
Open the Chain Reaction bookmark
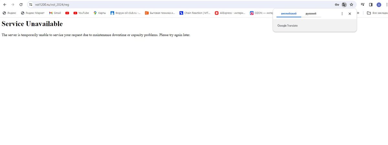(x=195, y=13)
